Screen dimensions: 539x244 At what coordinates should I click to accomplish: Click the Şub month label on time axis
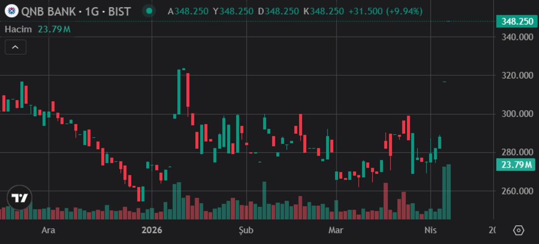(x=246, y=231)
